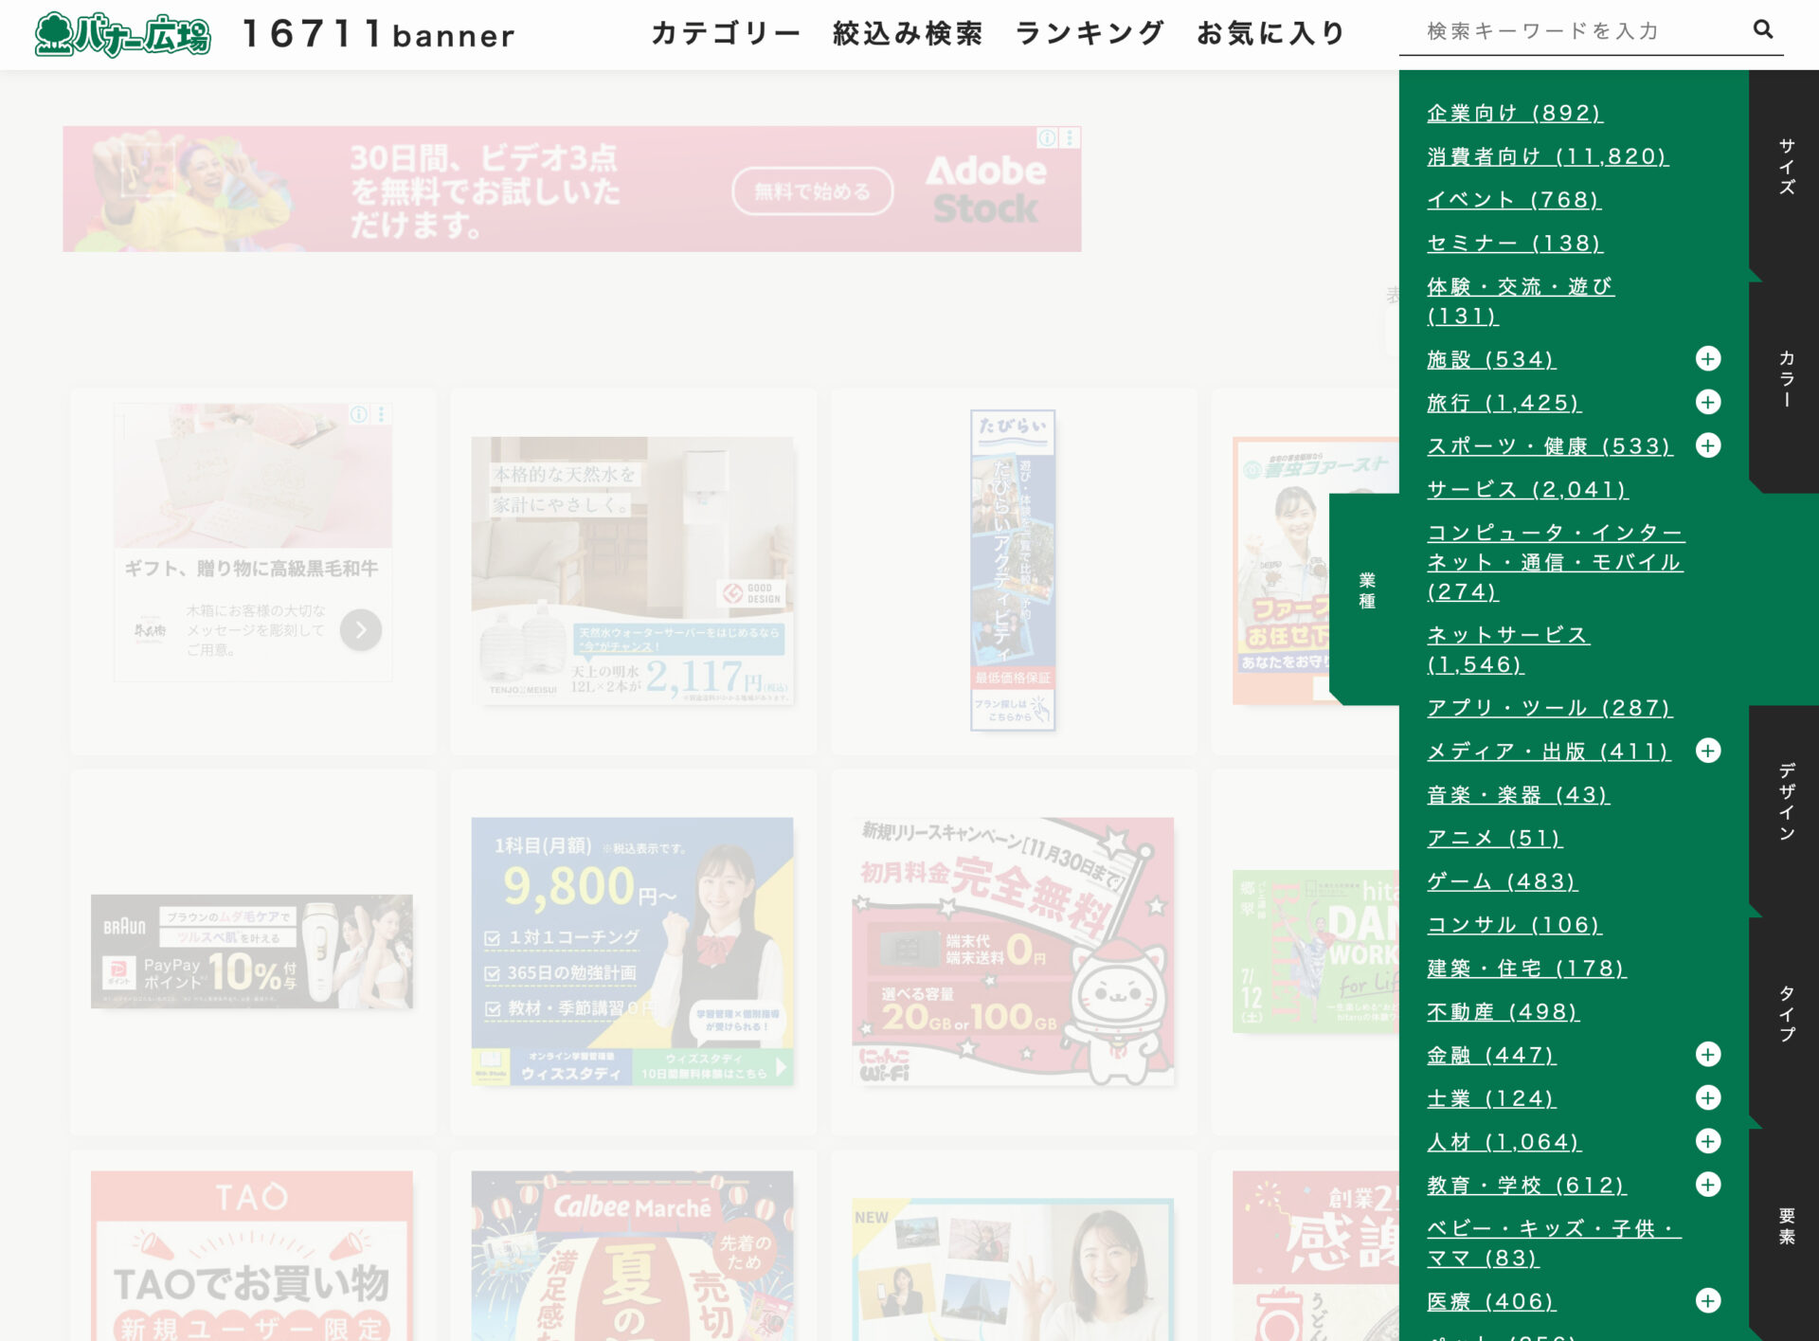Click the バナー広場 site logo
The width and height of the screenshot is (1819, 1341).
point(122,34)
